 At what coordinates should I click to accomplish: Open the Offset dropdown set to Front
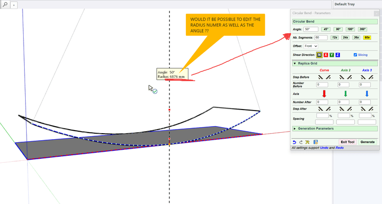311,46
